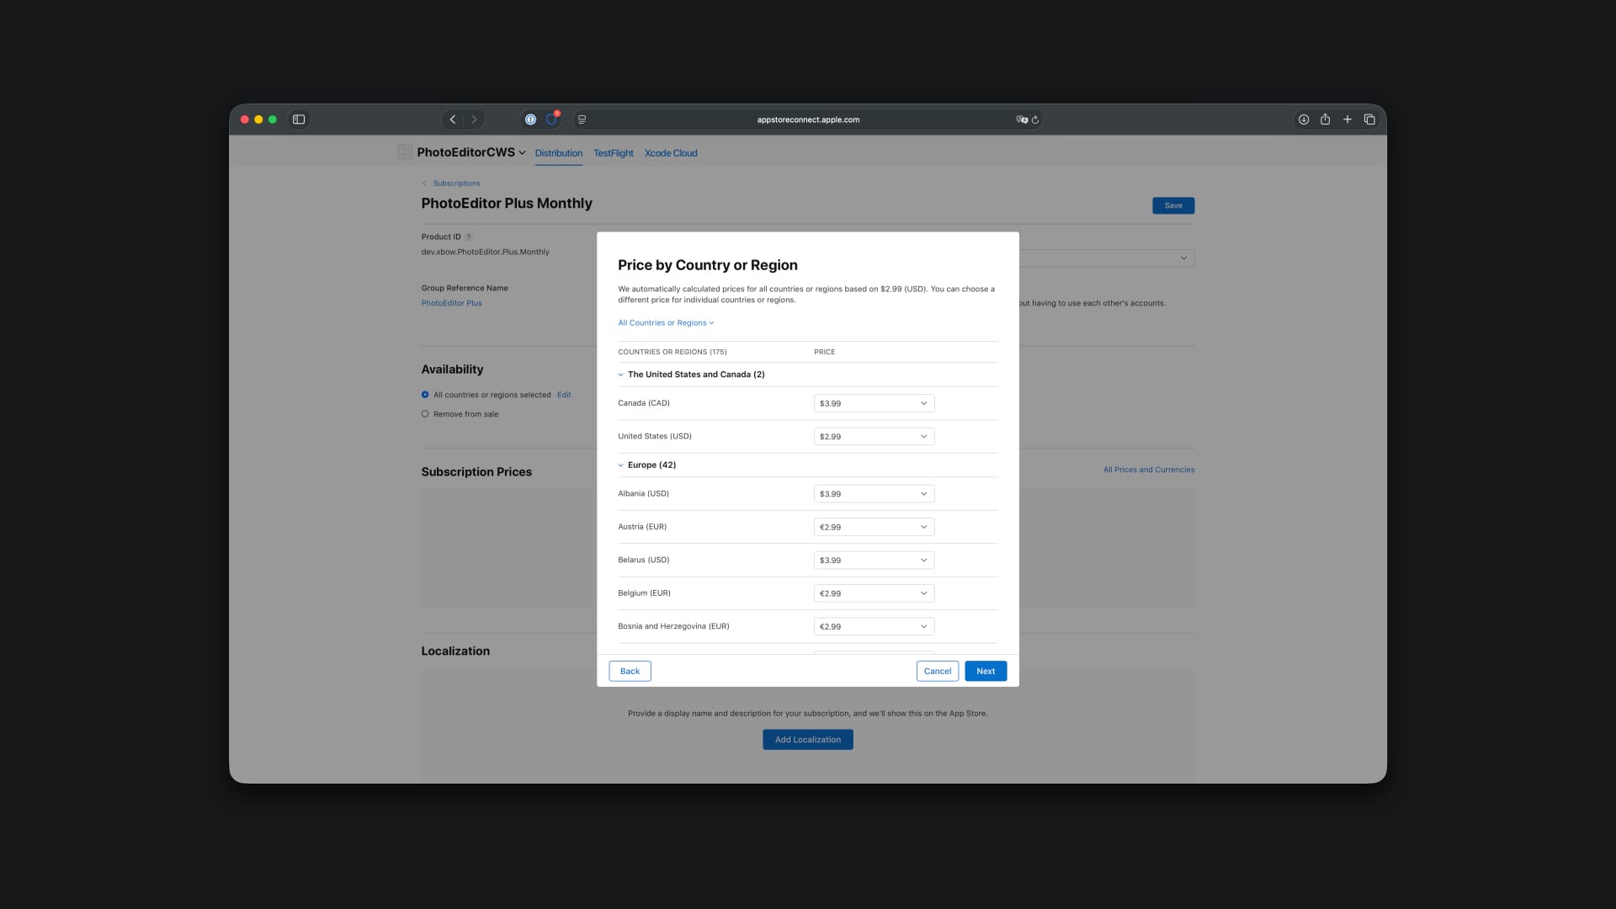Select the Remove from sale radio button

[x=425, y=414]
